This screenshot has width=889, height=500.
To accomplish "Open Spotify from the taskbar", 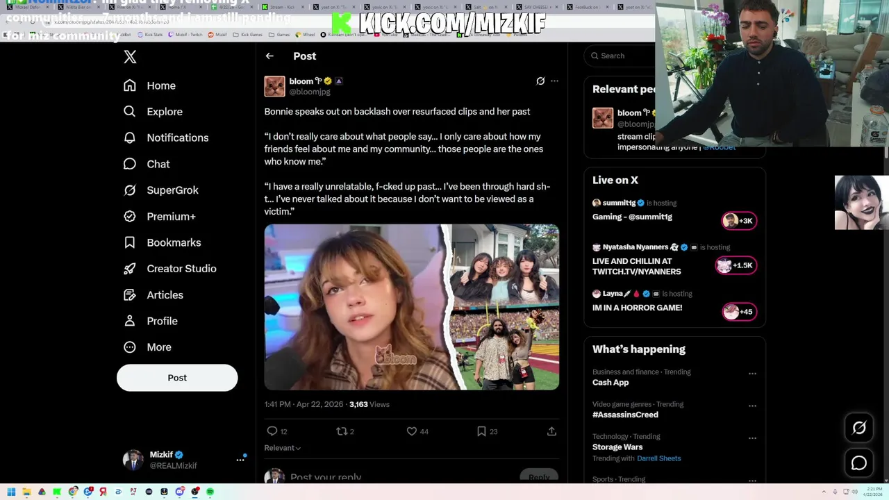I will pos(210,492).
